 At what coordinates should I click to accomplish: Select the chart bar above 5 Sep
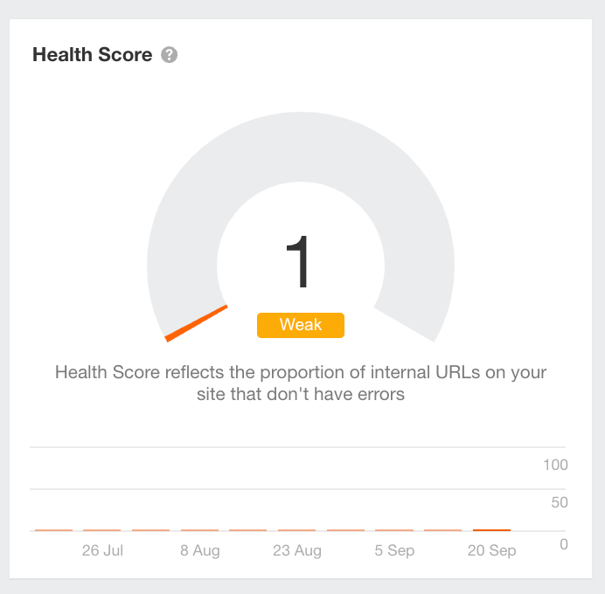tap(394, 530)
